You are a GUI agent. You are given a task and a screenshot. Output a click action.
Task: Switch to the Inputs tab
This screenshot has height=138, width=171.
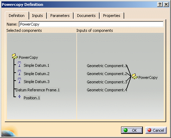pyautogui.click(x=37, y=16)
